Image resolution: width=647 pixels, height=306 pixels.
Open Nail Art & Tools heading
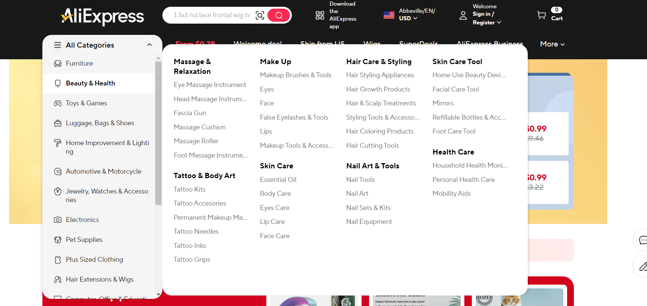click(x=372, y=166)
